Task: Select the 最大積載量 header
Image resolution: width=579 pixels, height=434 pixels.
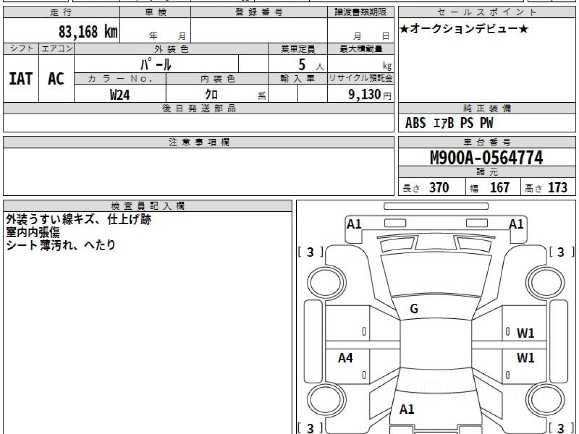Action: click(x=361, y=49)
